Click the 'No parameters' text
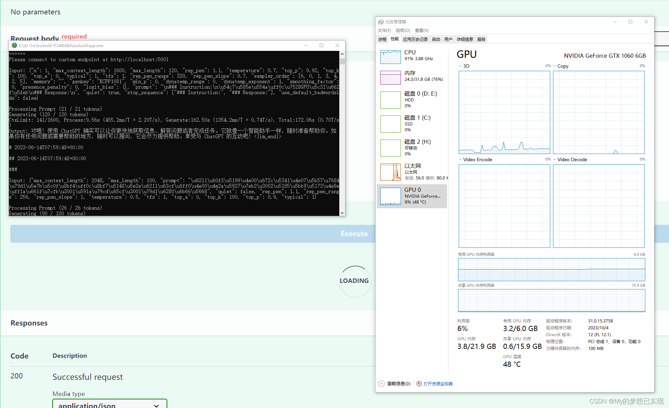The width and height of the screenshot is (669, 408). coord(35,12)
